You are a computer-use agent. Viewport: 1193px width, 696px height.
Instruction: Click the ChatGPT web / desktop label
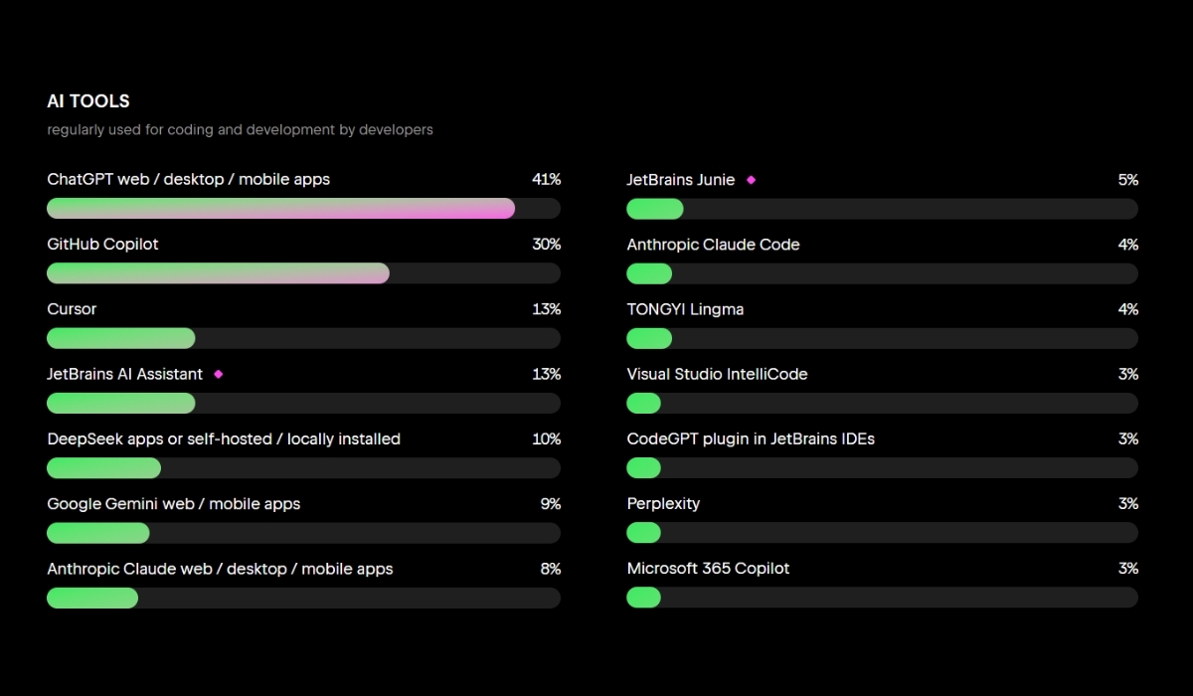(x=188, y=180)
